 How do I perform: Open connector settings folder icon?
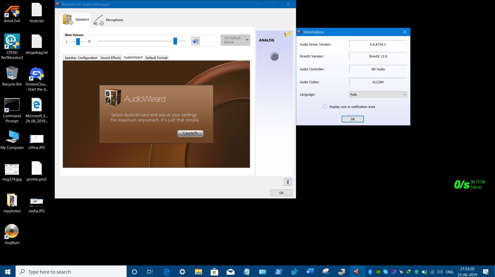point(288,34)
